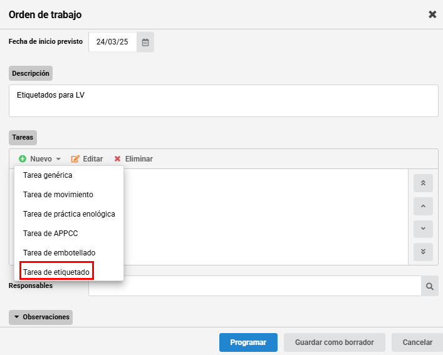This screenshot has width=443, height=355.
Task: Click the Descripción section label
Action: [31, 73]
